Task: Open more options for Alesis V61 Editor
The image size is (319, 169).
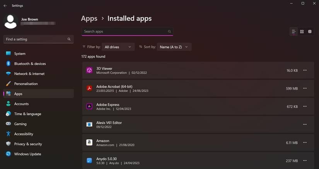Action: coord(305,124)
